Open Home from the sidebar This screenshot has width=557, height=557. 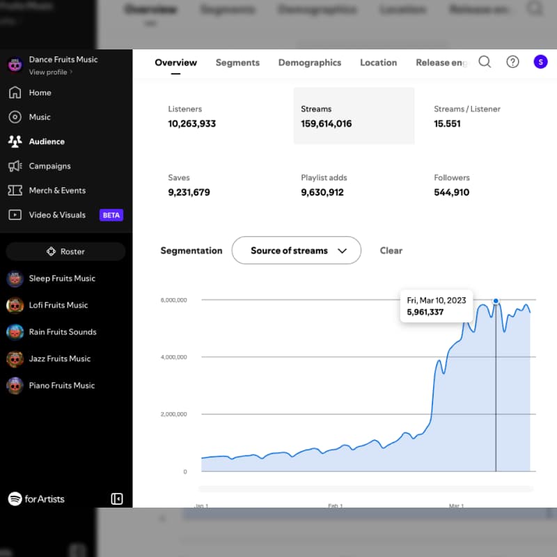(x=40, y=93)
